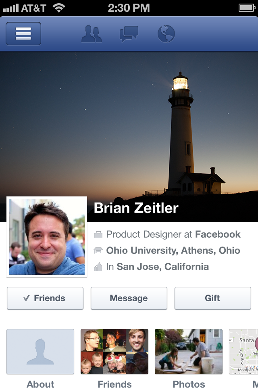Tap the Wi-Fi status icon
258x388 pixels.
[x=59, y=8]
